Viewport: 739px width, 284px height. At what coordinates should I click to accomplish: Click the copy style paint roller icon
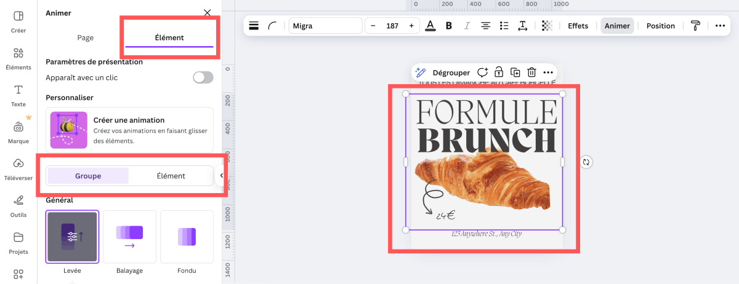(x=696, y=26)
